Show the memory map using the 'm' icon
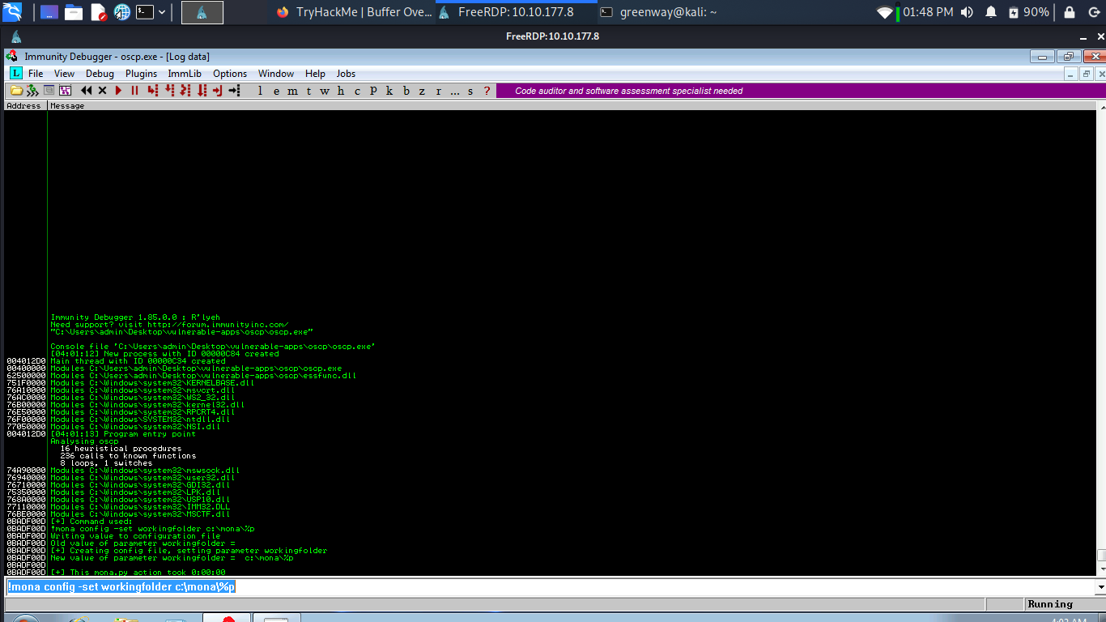Screen dimensions: 1106x622 [x=292, y=91]
